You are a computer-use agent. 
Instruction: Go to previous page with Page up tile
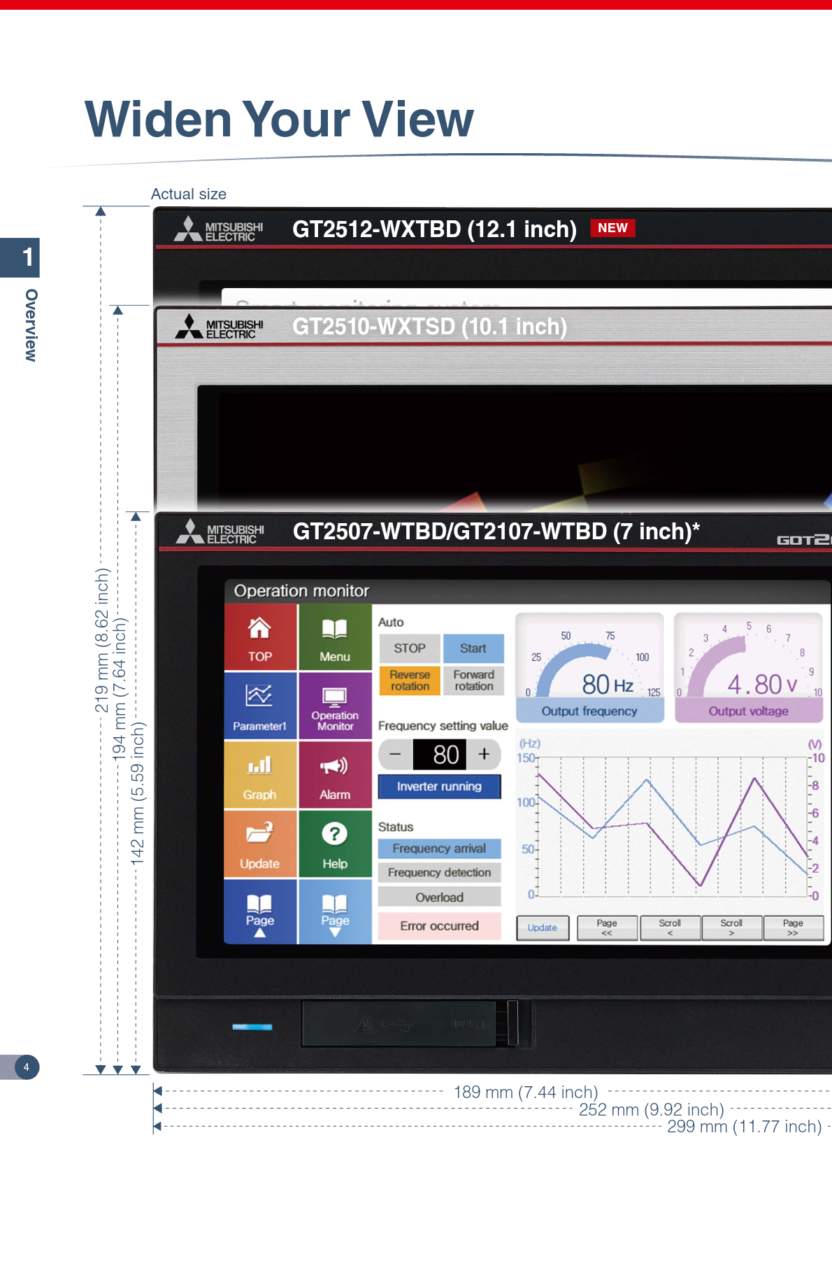coord(259,912)
